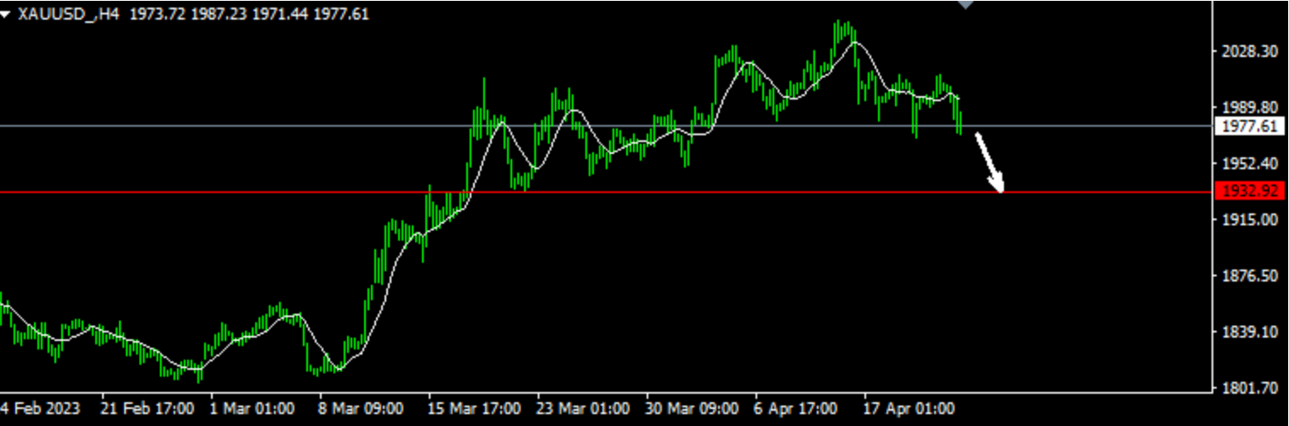Select the red level price label 1932.92

pyautogui.click(x=1249, y=191)
